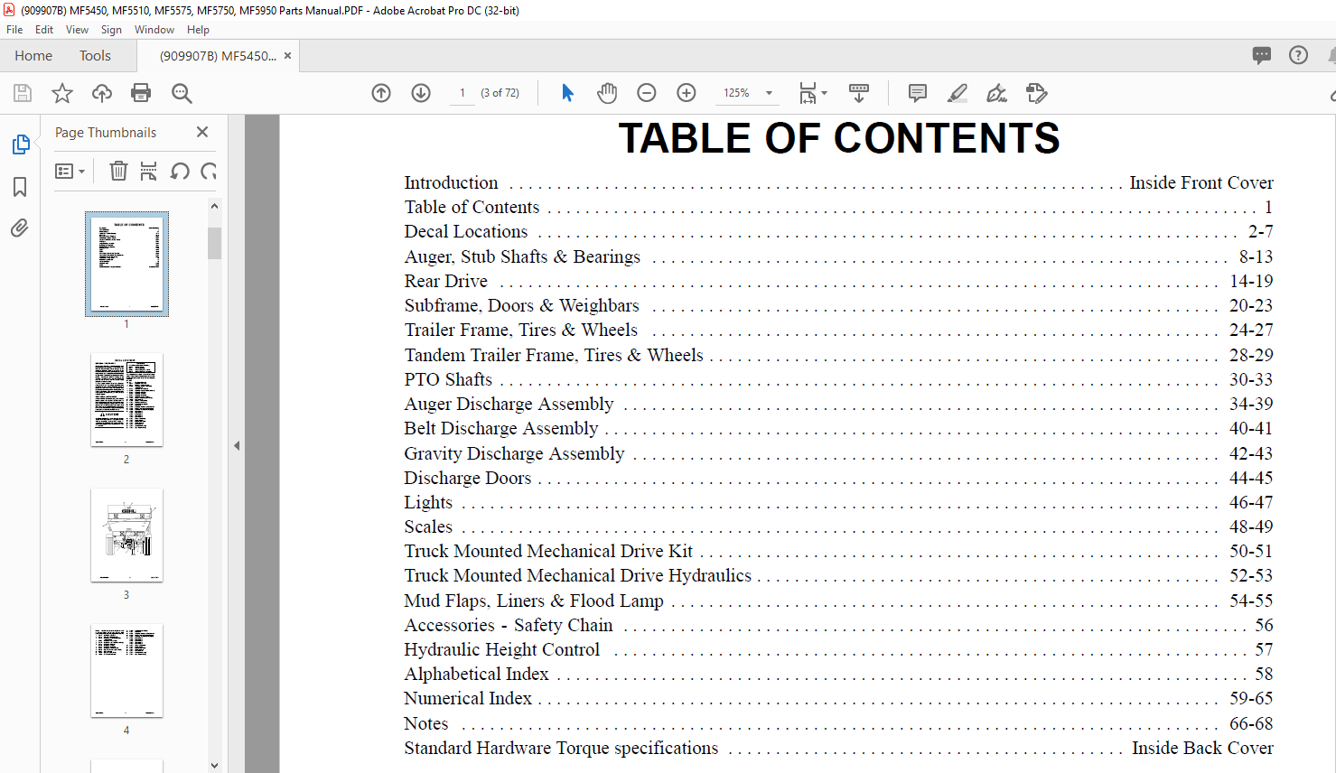The image size is (1336, 773).
Task: Click thumbnail panel scroll down arrow
Action: [x=214, y=765]
